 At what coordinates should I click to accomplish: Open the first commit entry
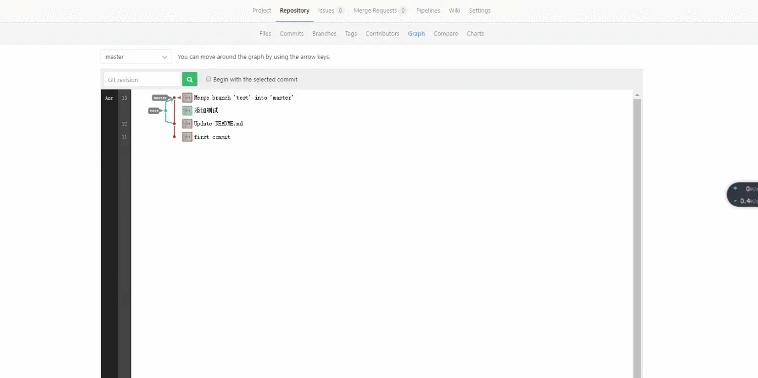coord(212,137)
